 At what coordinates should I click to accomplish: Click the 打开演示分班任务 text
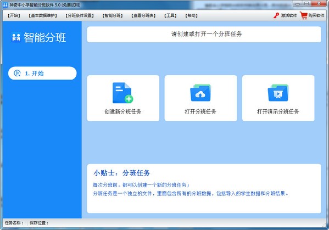coord(278,111)
